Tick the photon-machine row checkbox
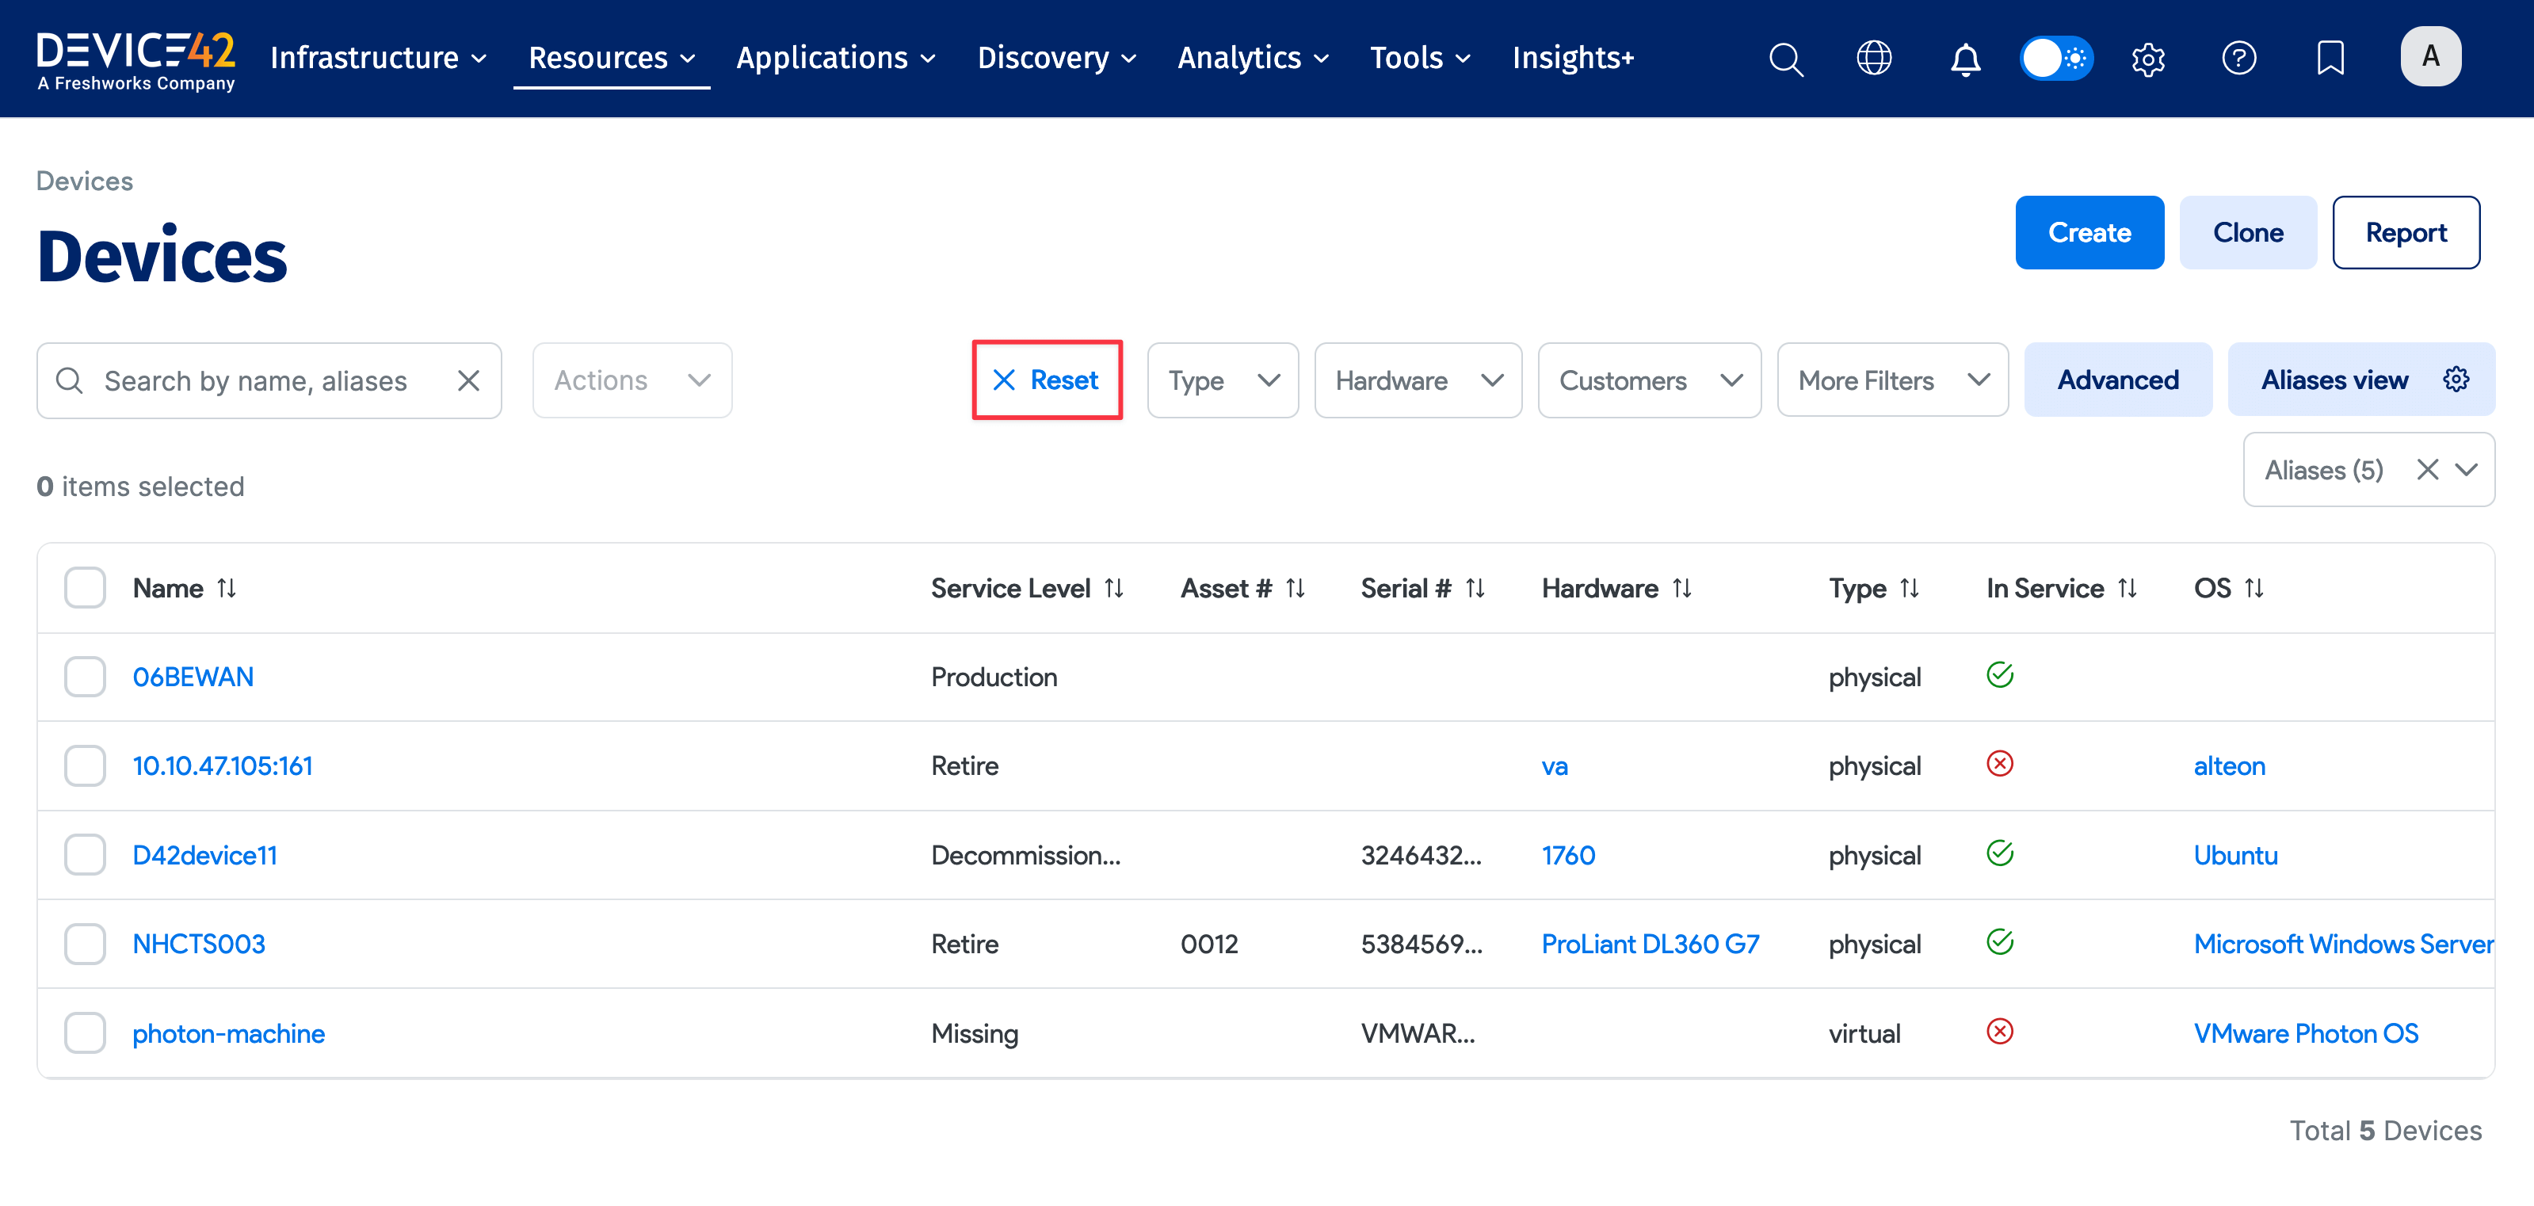The height and width of the screenshot is (1206, 2534). coord(85,1033)
